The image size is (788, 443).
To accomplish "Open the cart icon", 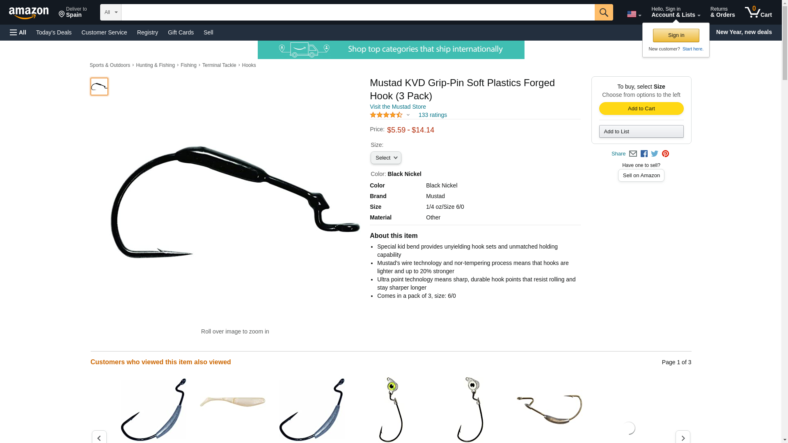I will 758,12.
